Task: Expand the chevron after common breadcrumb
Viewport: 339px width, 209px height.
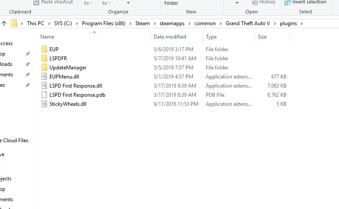Action: [x=221, y=23]
